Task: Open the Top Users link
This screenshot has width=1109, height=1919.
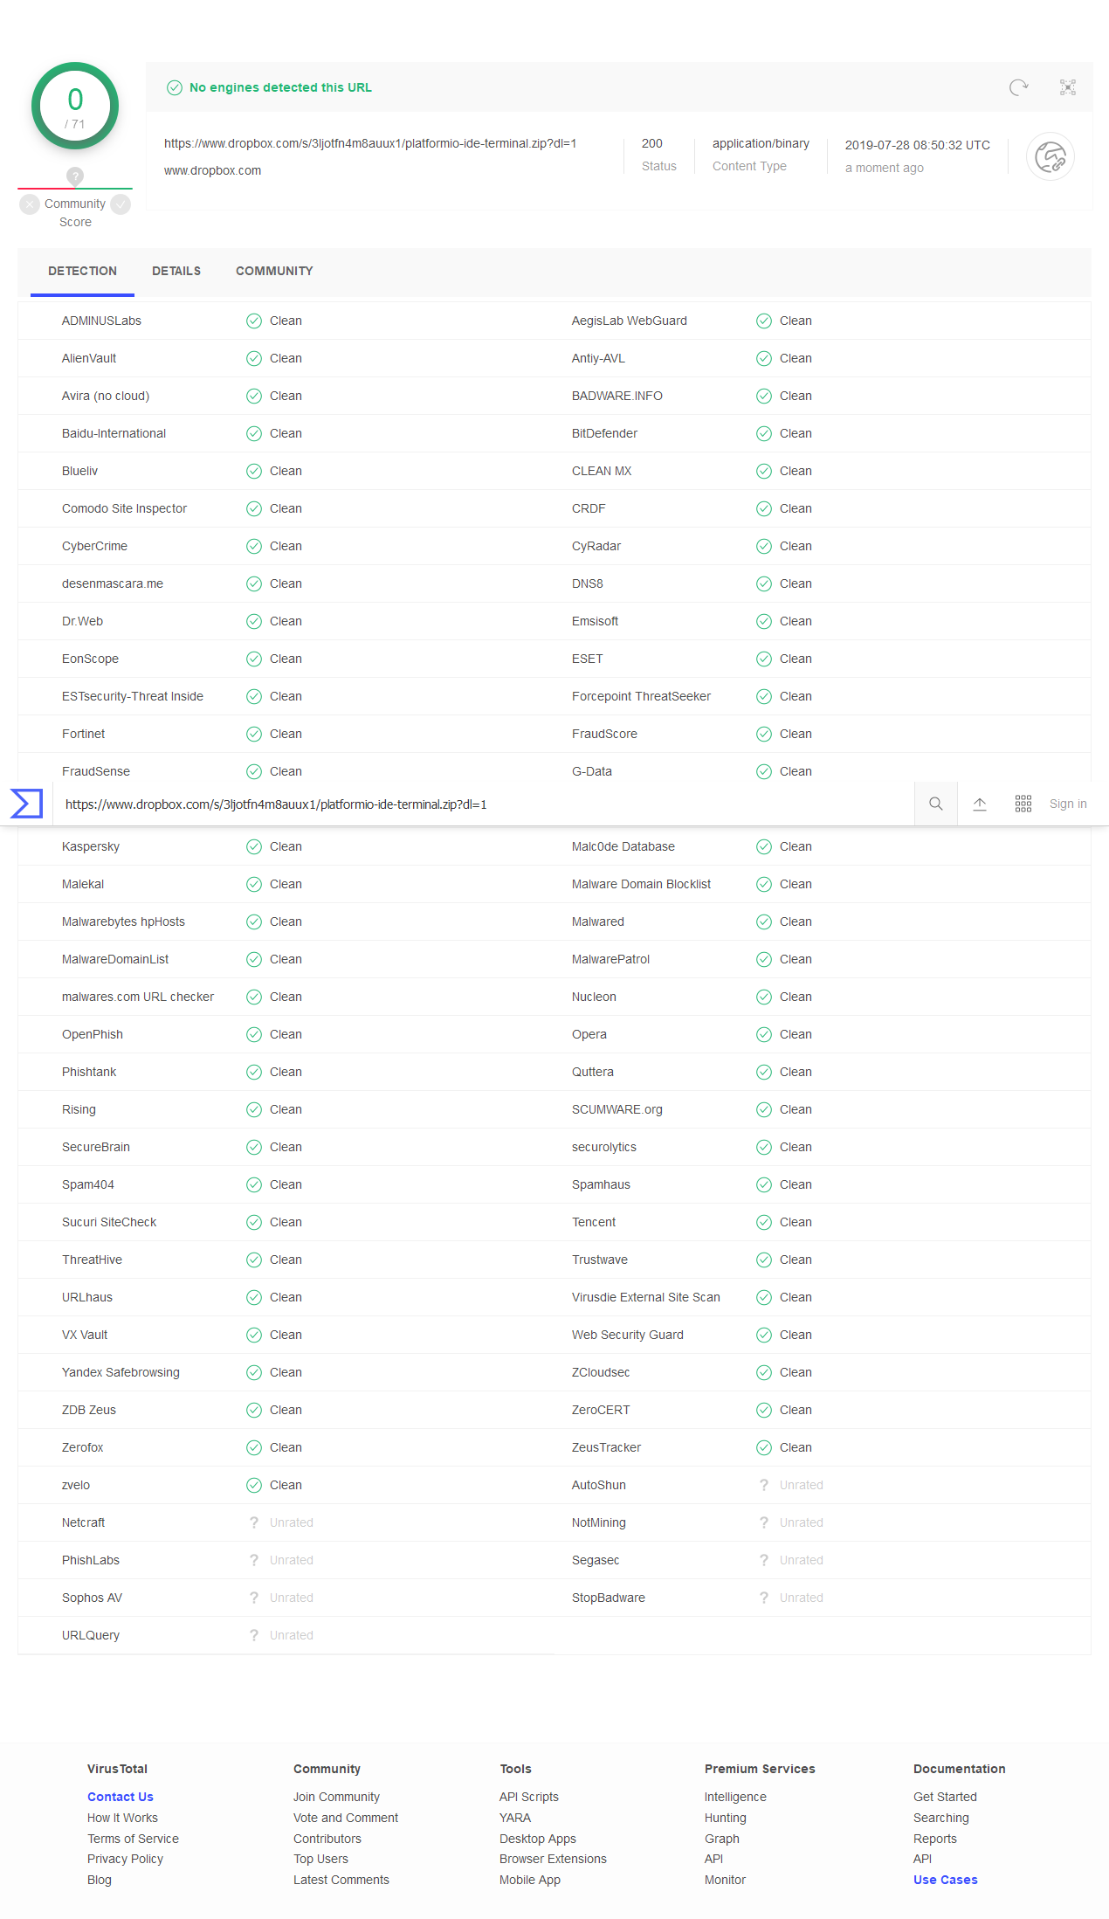Action: tap(320, 1859)
